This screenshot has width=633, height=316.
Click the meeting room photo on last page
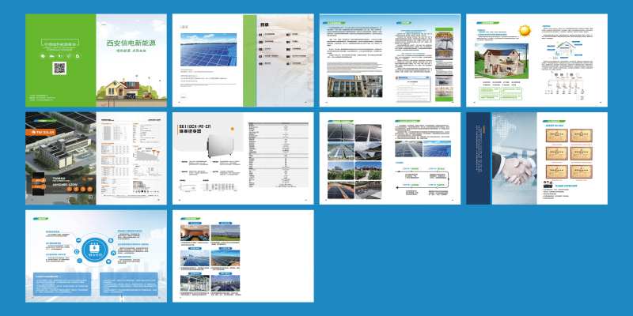click(x=197, y=234)
